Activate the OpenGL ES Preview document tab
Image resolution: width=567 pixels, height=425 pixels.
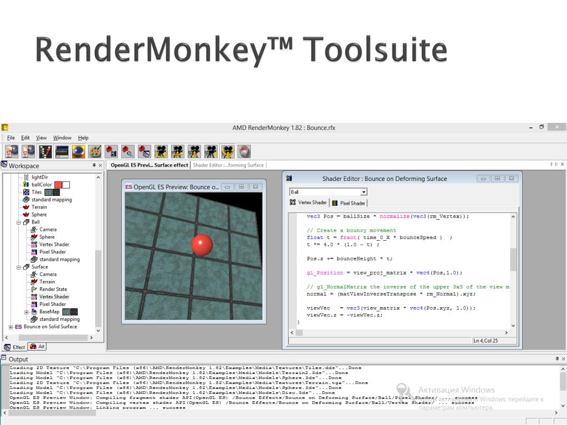[150, 165]
